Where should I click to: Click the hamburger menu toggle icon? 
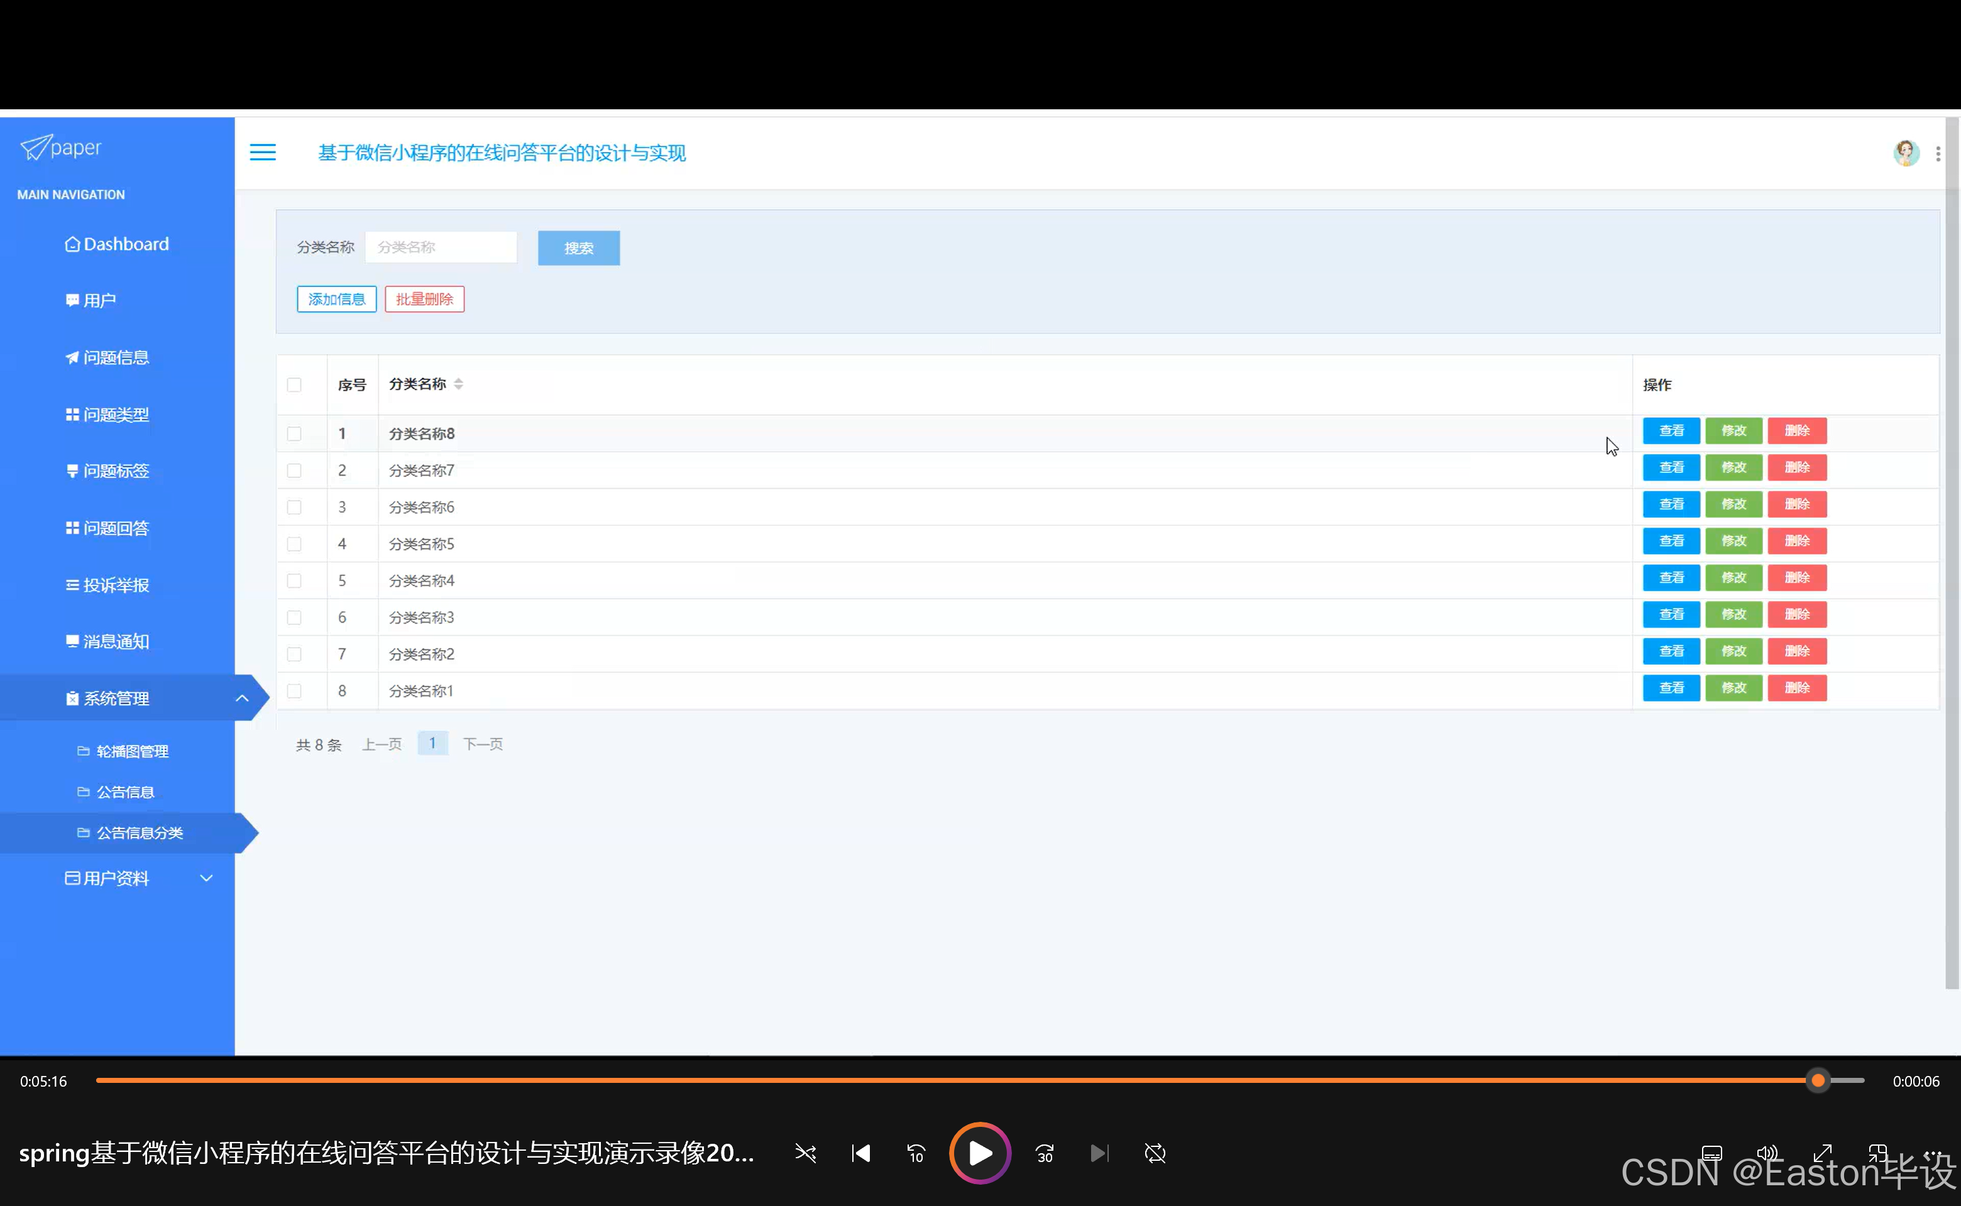pos(263,153)
